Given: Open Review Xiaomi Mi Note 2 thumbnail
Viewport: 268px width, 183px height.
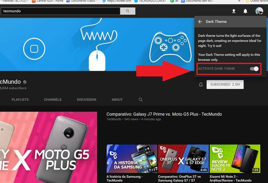Looking at the screenshot, I should pyautogui.click(x=235, y=158).
